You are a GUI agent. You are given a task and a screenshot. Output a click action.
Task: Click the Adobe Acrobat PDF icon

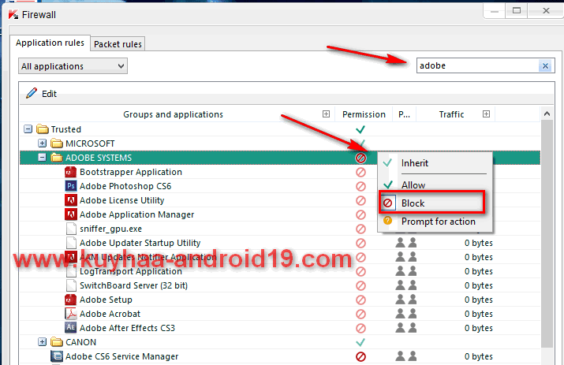[70, 314]
